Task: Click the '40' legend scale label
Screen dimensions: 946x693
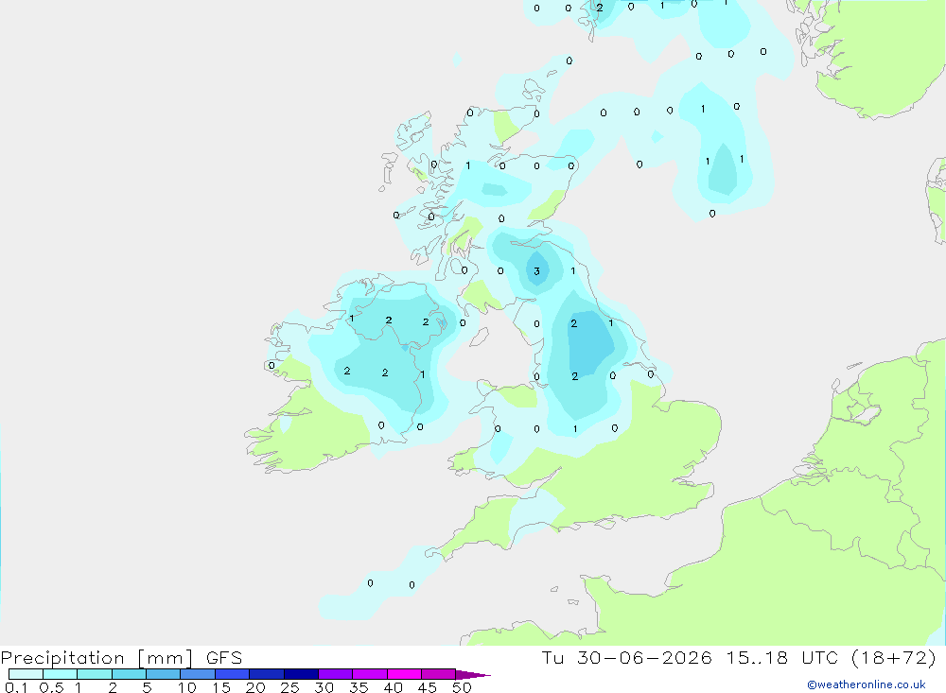Action: pos(393,687)
